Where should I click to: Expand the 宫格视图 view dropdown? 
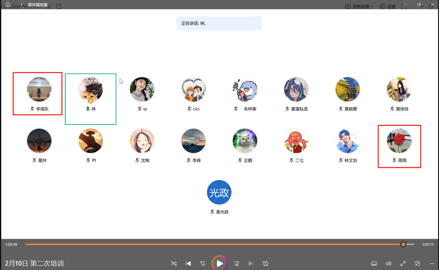[x=359, y=7]
